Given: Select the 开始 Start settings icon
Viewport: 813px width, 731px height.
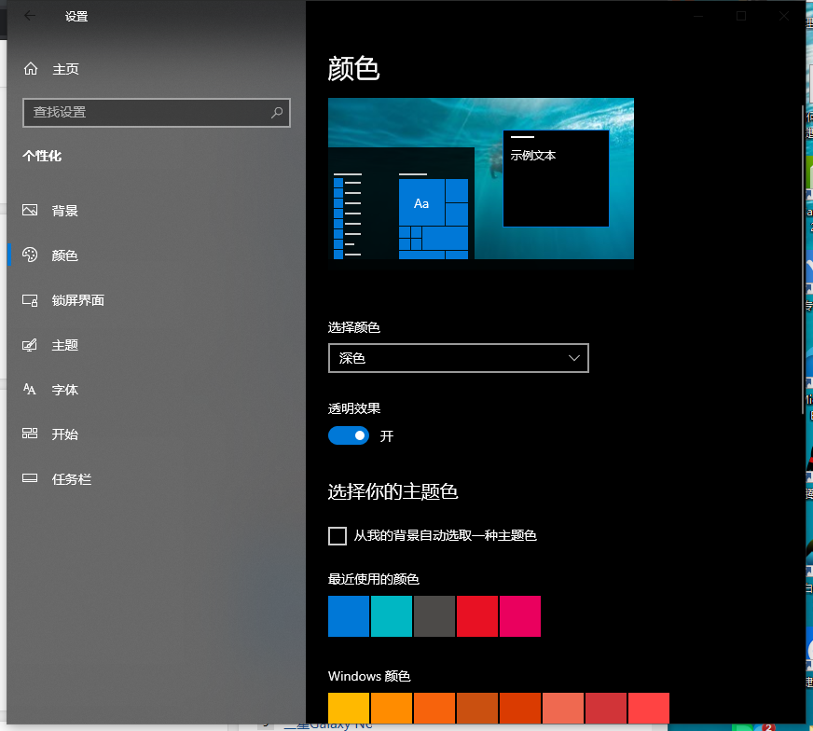Looking at the screenshot, I should click(x=31, y=434).
